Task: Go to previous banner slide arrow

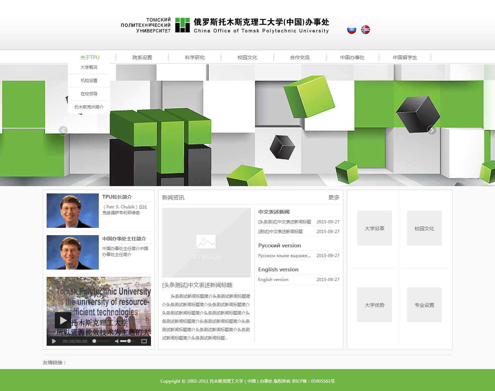Action: [63, 130]
